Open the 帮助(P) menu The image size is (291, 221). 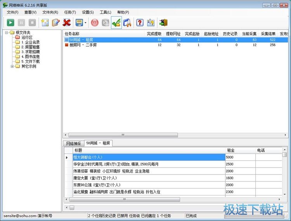[x=123, y=12]
